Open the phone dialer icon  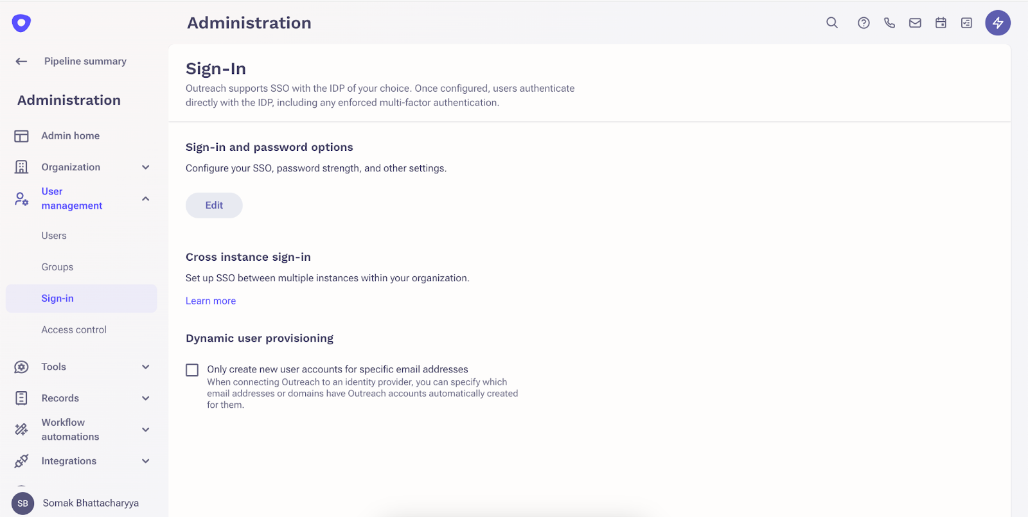coord(889,22)
